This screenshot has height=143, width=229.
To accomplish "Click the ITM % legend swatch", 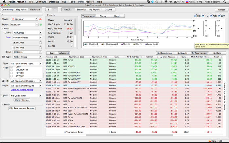I will [134, 44].
